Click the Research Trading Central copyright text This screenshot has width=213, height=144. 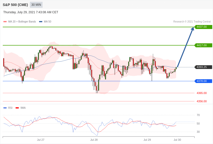[x=192, y=21]
